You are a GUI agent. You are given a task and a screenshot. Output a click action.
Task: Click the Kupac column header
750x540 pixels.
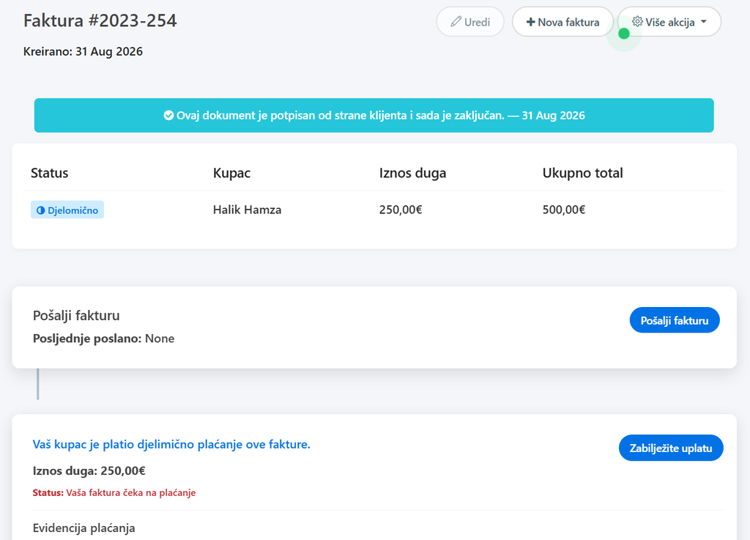coord(231,173)
